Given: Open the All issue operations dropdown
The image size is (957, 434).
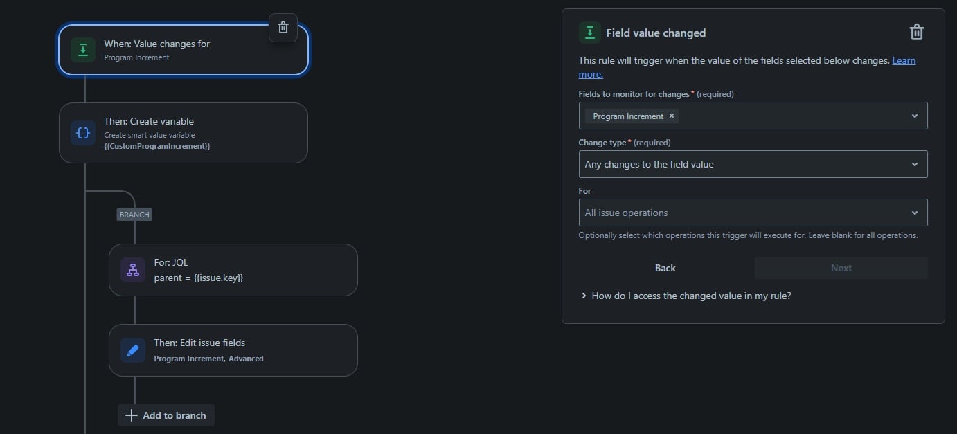Looking at the screenshot, I should tap(753, 213).
